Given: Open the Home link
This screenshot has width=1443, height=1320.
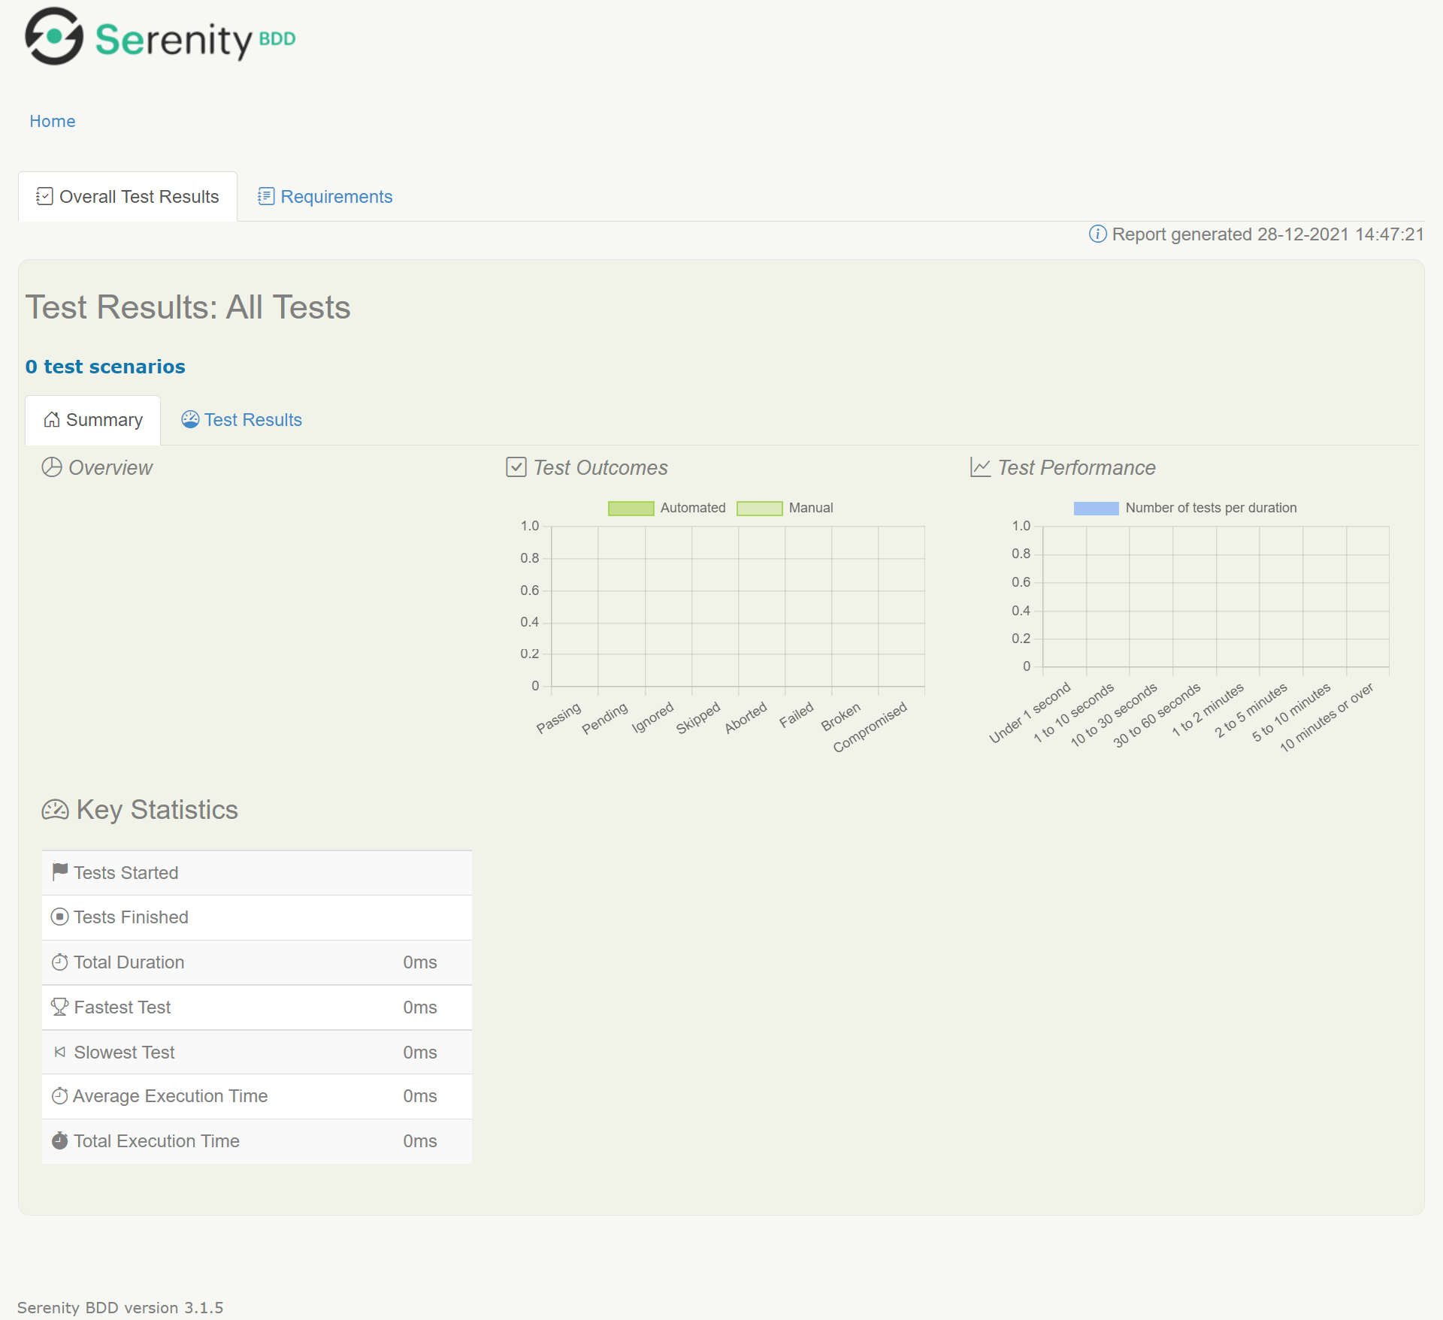Looking at the screenshot, I should tap(52, 121).
